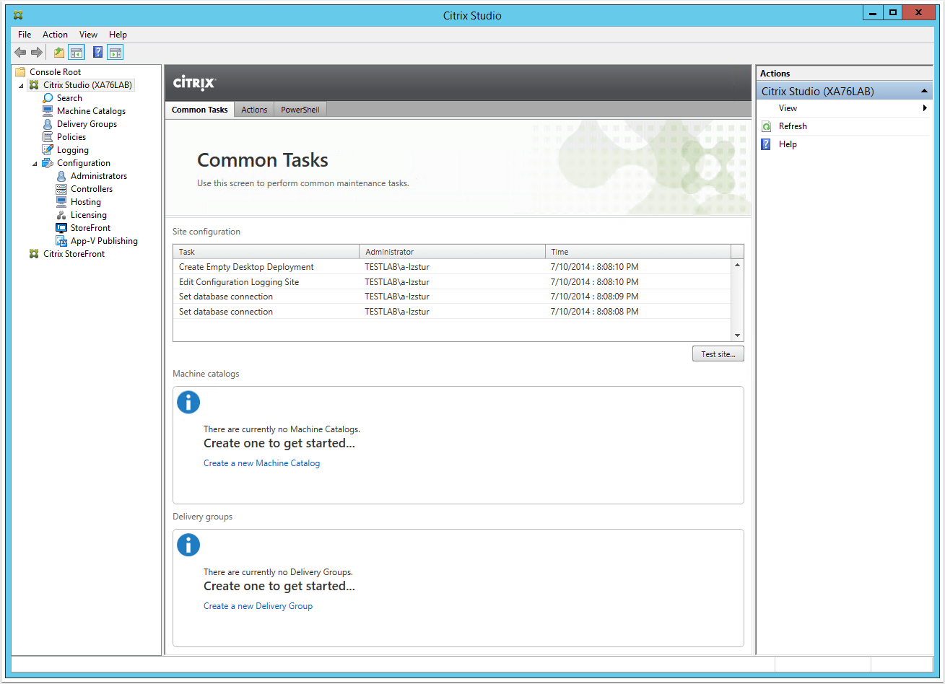Switch to the Actions tab
945x684 pixels.
(254, 110)
